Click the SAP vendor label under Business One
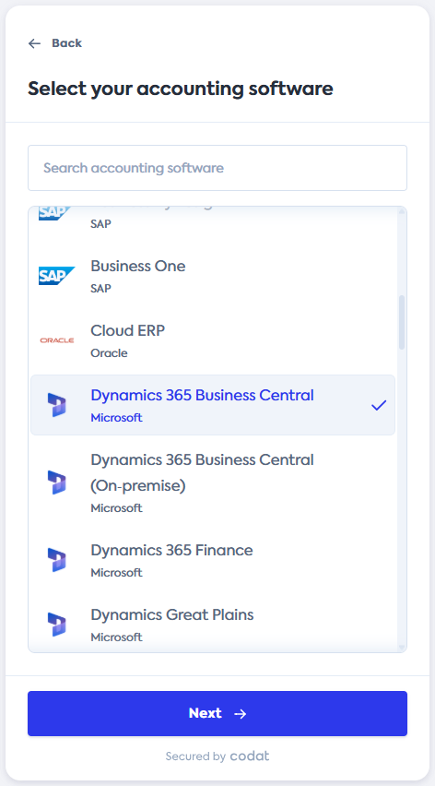 (x=100, y=288)
